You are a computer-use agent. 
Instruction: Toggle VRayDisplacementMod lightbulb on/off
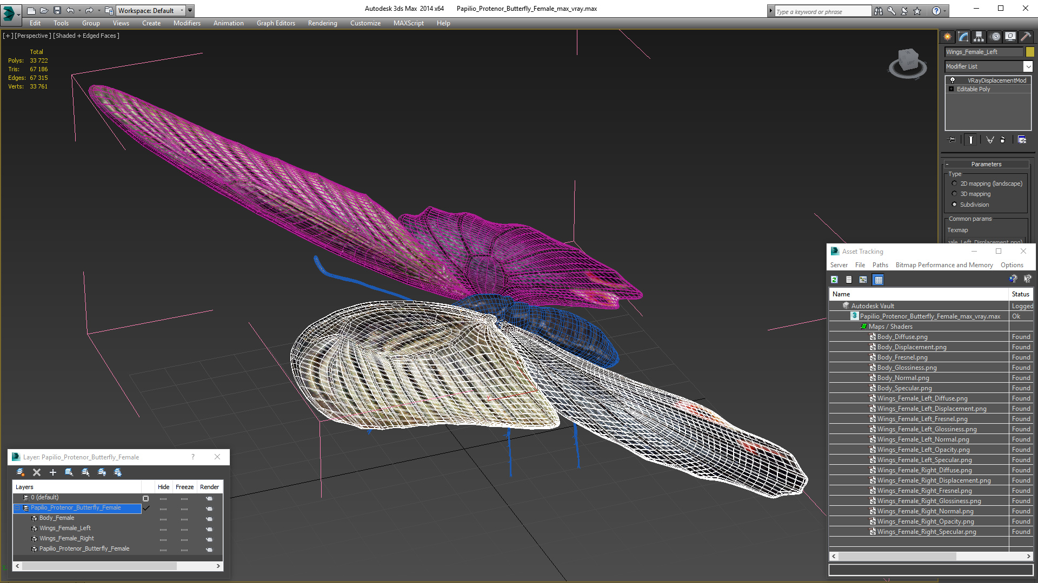point(953,80)
